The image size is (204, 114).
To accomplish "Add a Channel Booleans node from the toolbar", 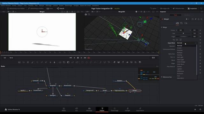I will (x=64, y=62).
